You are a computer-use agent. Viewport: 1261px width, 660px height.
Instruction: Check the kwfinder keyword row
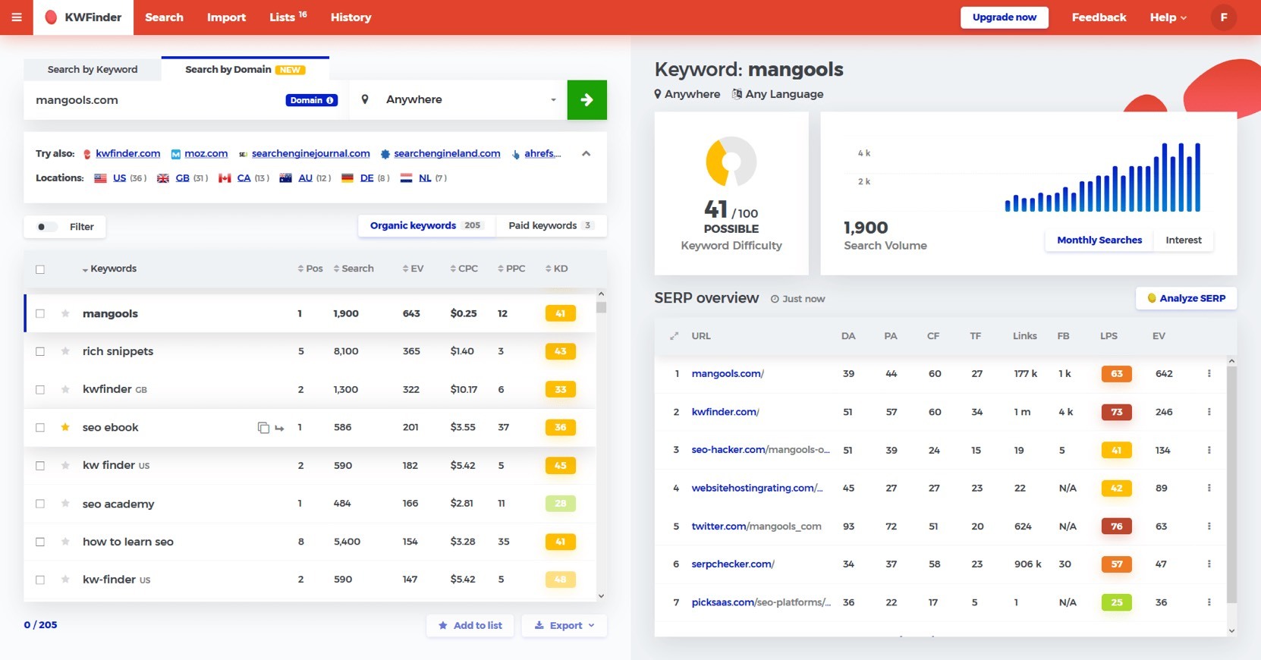[x=40, y=389]
